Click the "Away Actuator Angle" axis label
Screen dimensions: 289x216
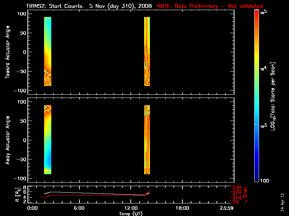(8, 140)
